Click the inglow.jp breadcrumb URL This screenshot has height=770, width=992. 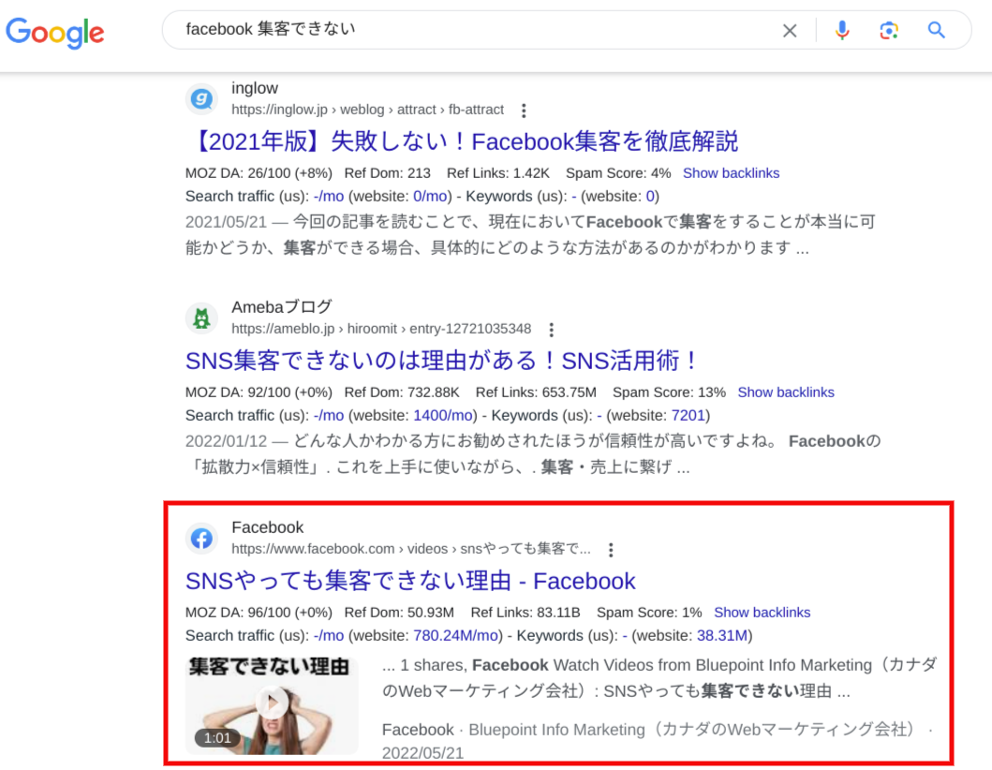coord(367,110)
